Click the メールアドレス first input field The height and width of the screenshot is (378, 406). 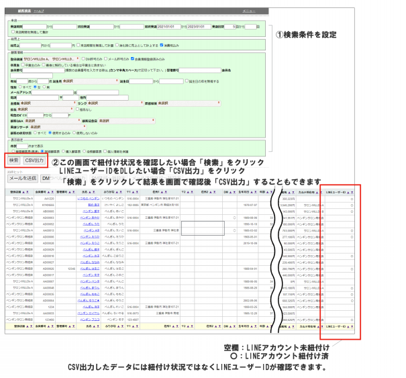pos(52,92)
